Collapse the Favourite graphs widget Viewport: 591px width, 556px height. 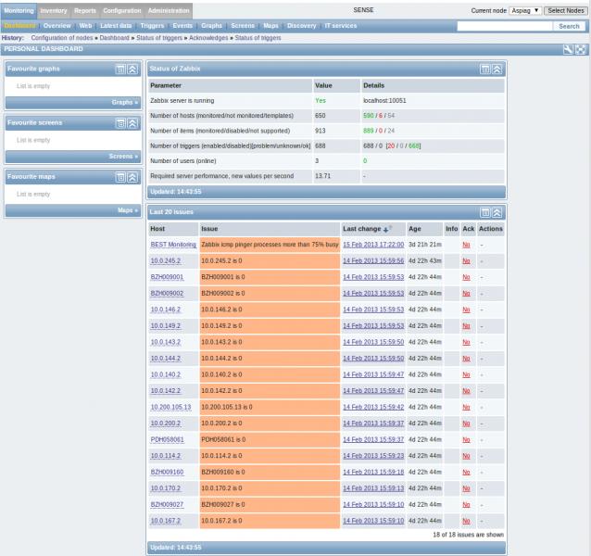tap(132, 69)
